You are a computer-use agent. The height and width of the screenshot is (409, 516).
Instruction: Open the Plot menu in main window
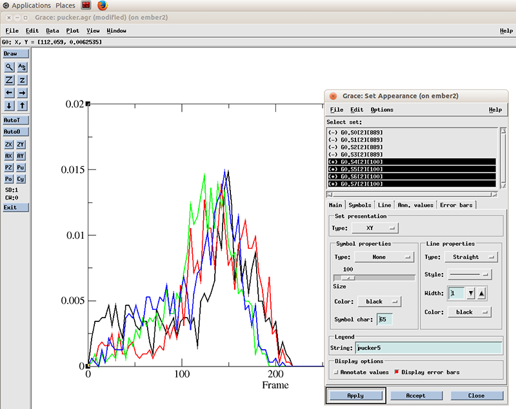pos(72,30)
